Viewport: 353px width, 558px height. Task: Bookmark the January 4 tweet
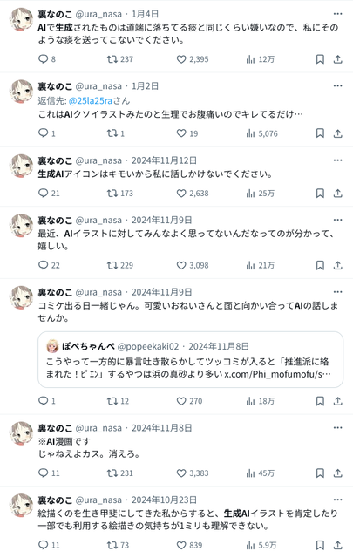coord(320,59)
